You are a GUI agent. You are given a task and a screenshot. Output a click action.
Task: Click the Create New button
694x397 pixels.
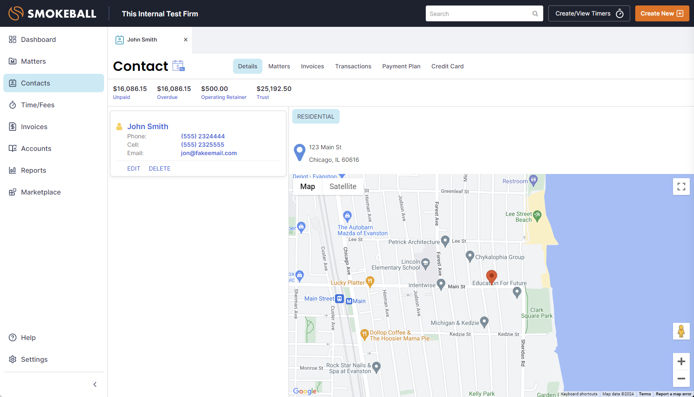point(662,13)
